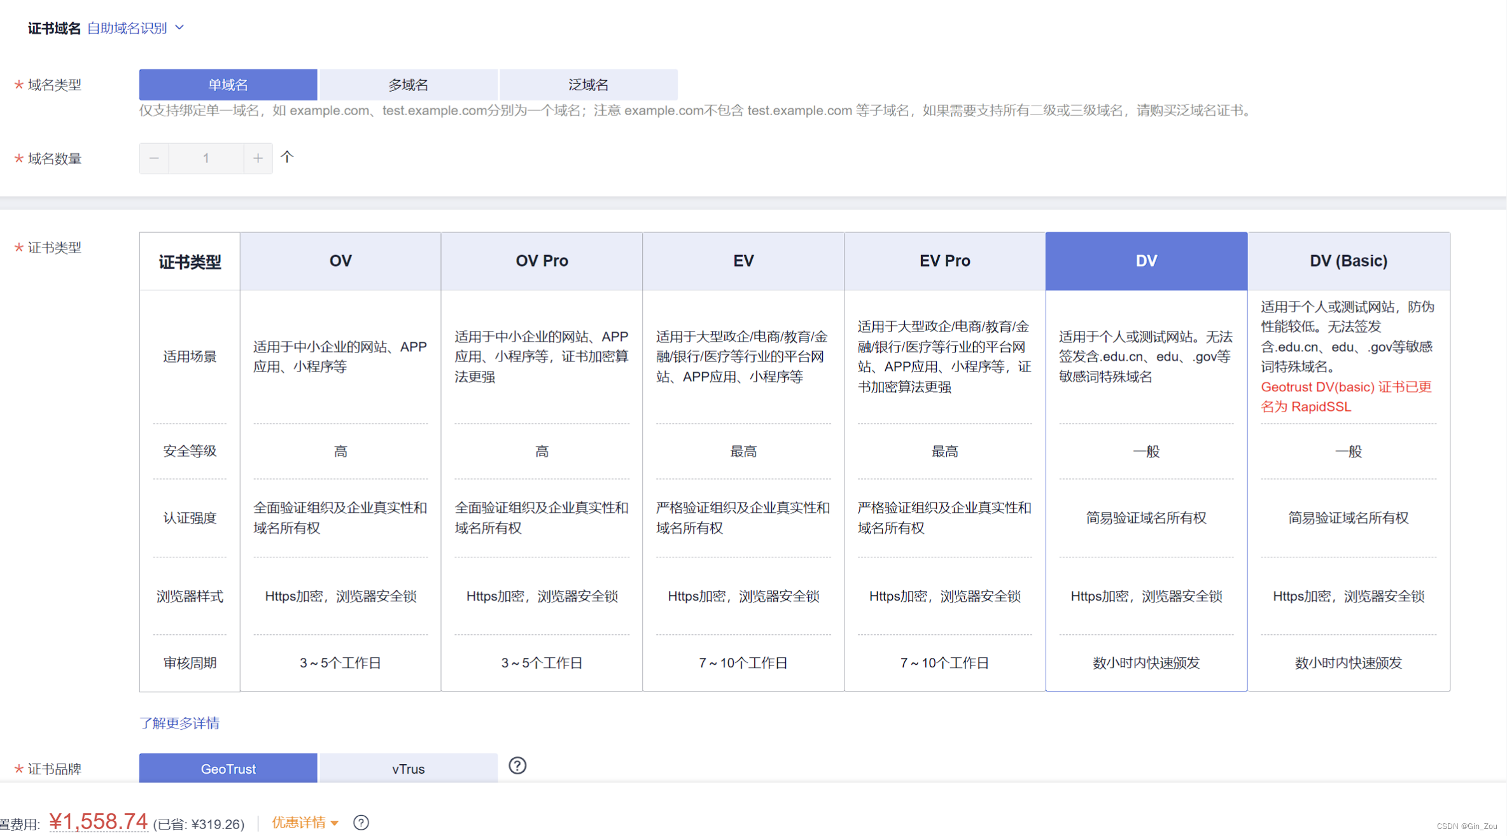Choose the OV Pro certificate type
This screenshot has height=836, width=1507.
[x=542, y=261]
